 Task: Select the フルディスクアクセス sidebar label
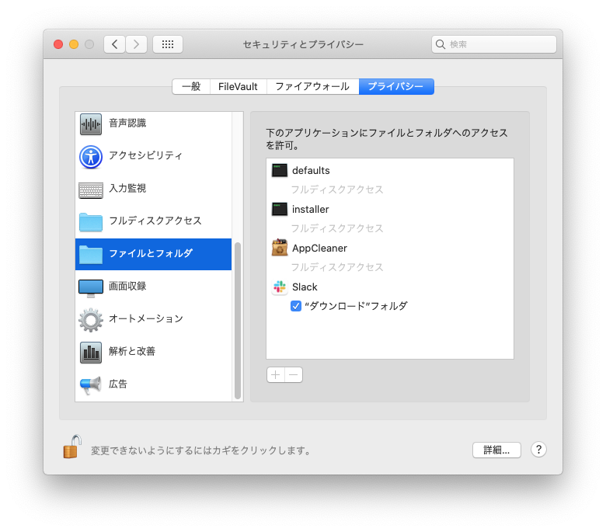[x=155, y=221]
